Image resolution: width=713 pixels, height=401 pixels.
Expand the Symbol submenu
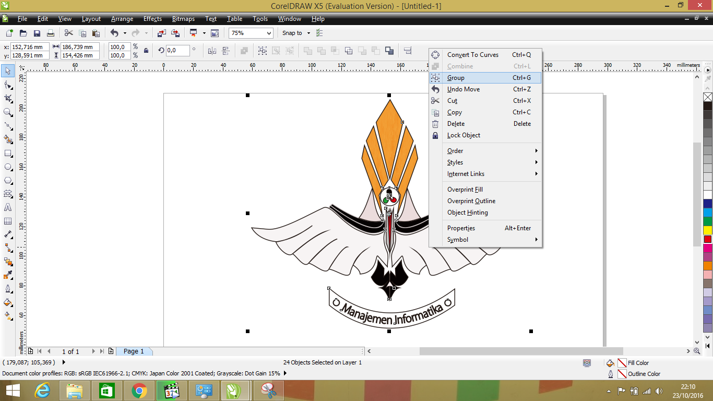pyautogui.click(x=485, y=240)
